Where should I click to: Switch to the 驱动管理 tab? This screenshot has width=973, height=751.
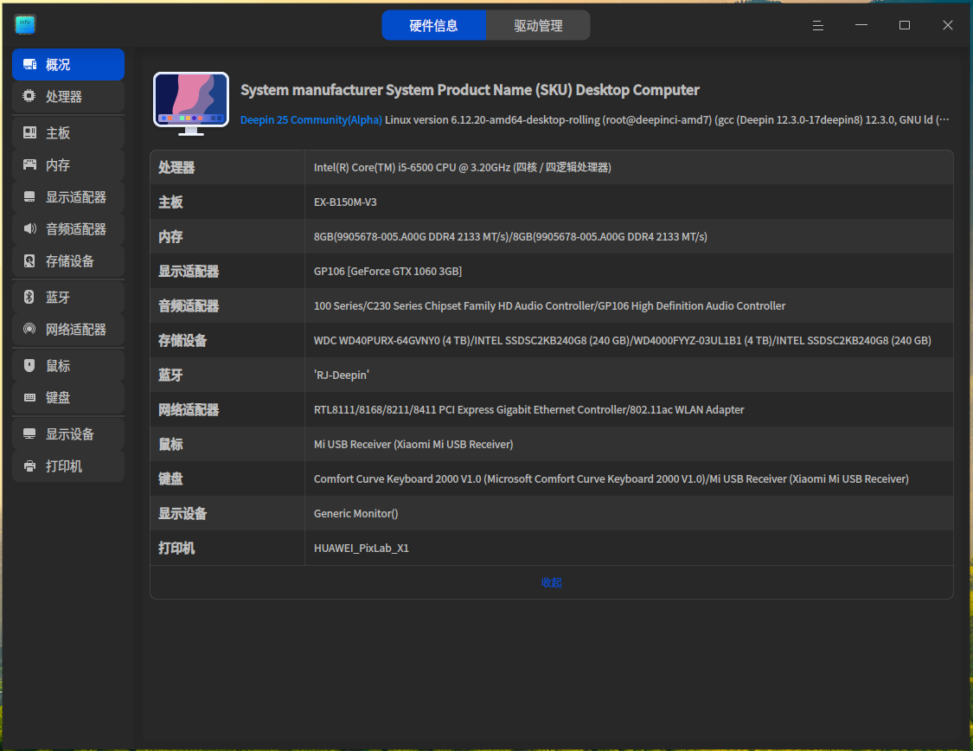coord(538,25)
